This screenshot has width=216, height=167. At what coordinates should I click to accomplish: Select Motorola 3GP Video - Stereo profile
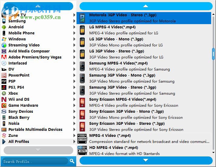144,18
